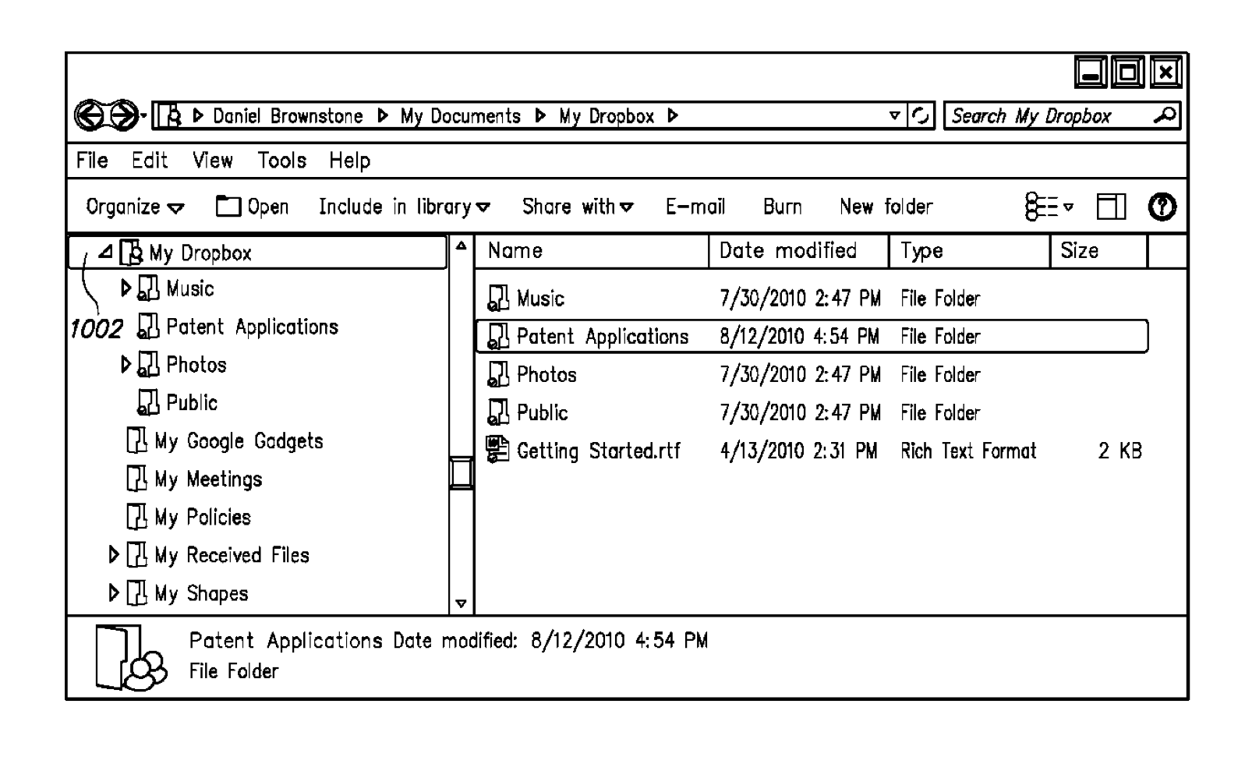Click the My Dropbox icon in tree
The width and height of the screenshot is (1238, 778).
[x=132, y=253]
